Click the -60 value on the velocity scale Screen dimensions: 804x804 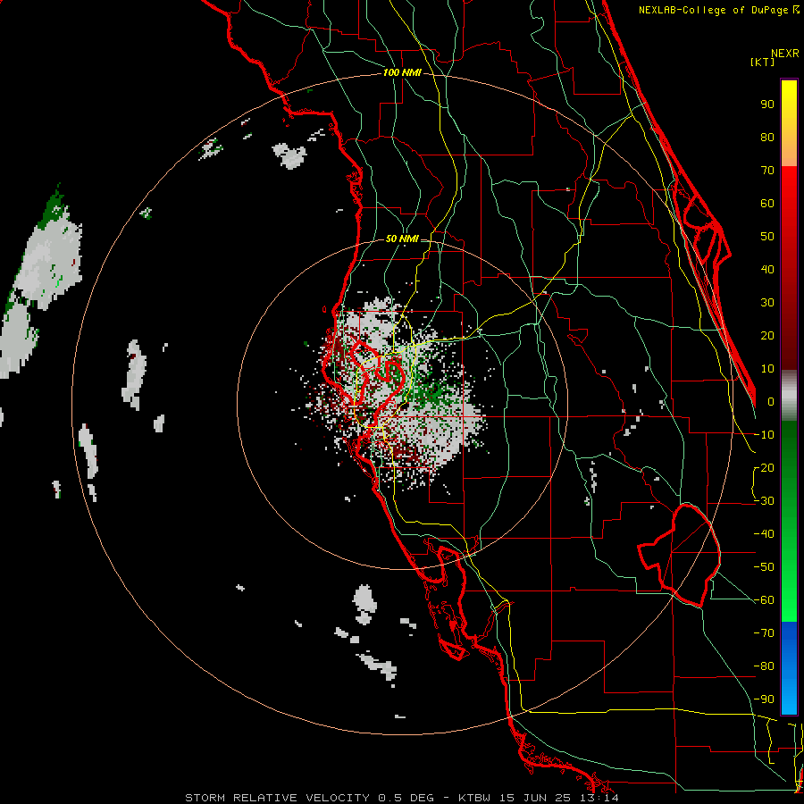click(x=764, y=600)
